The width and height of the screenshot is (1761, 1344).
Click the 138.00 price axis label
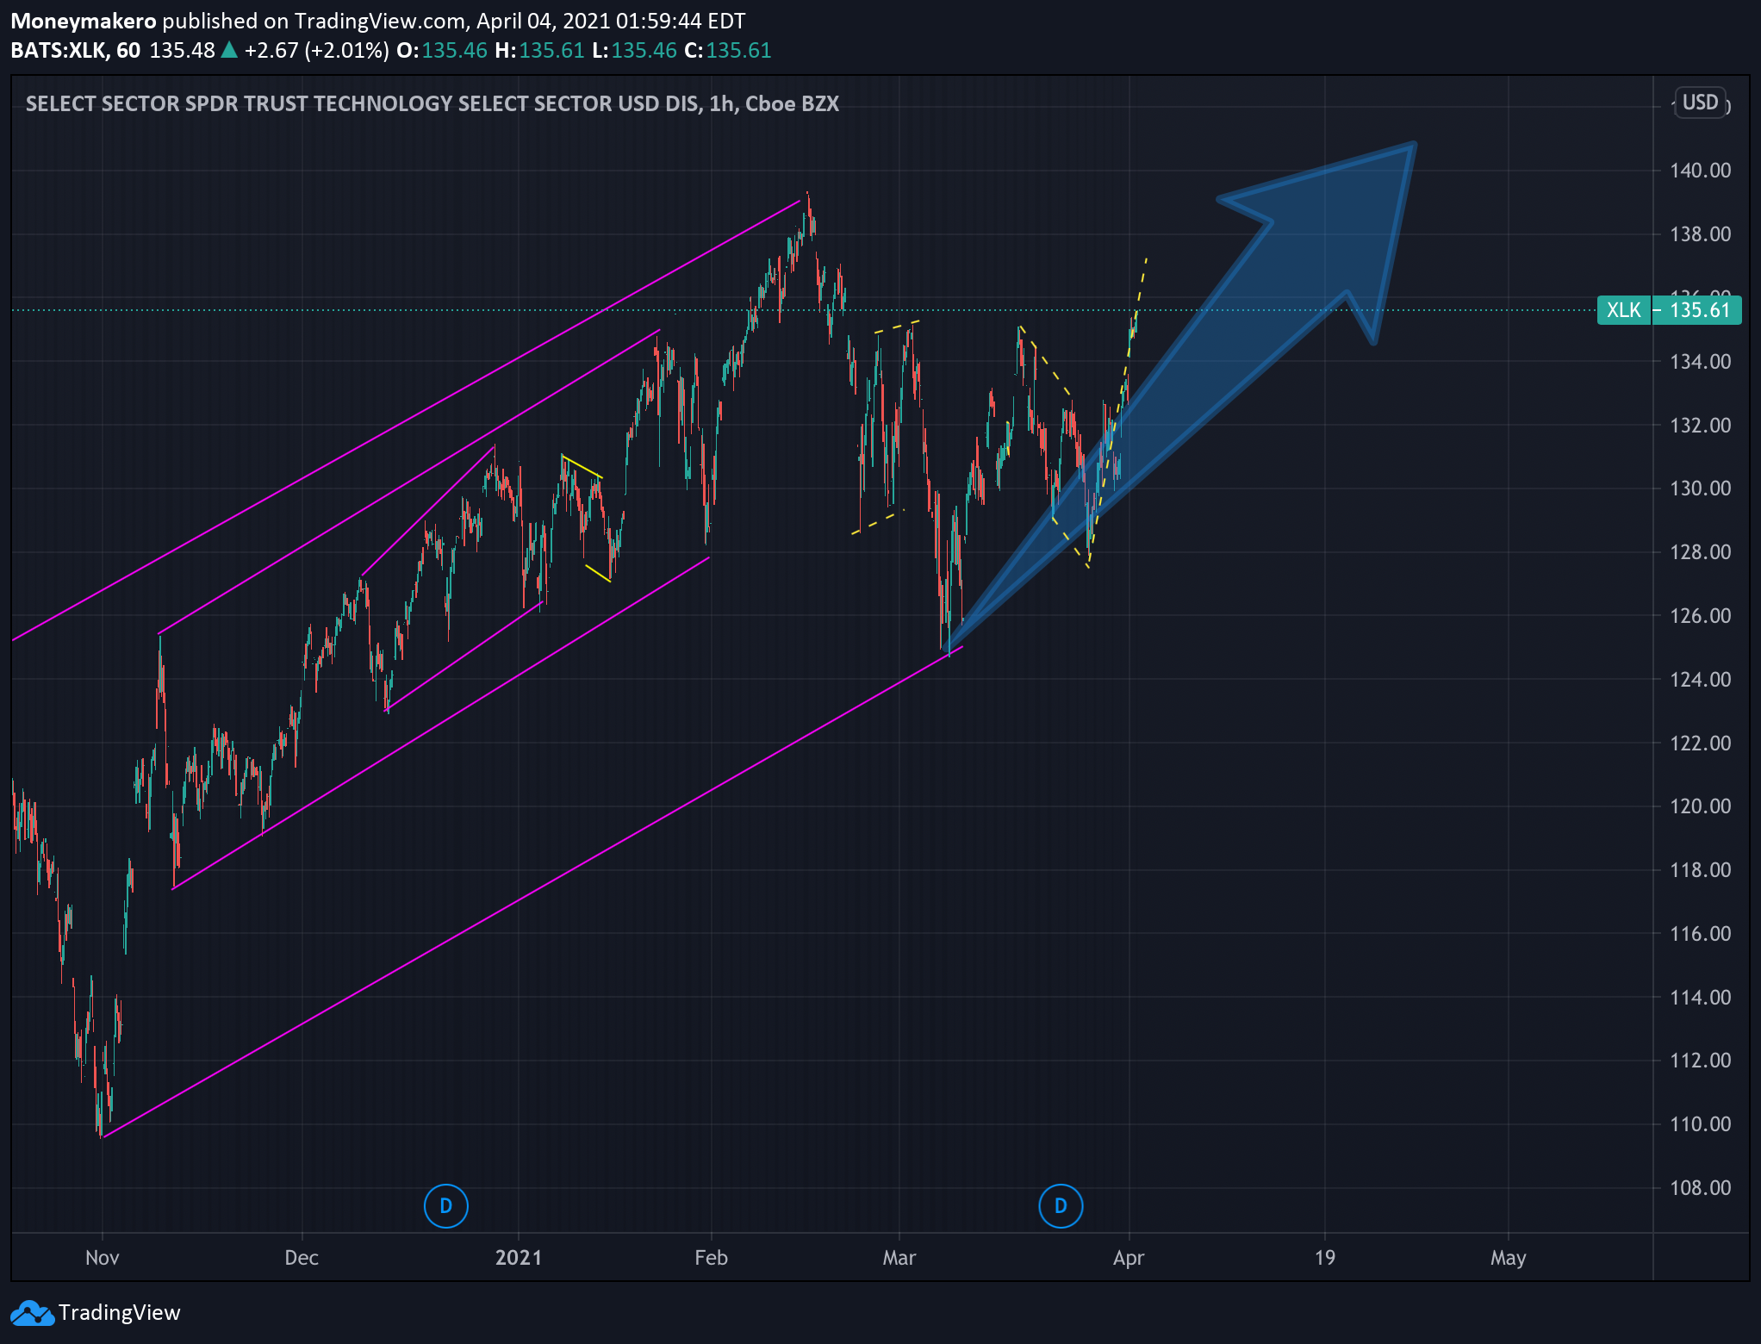point(1700,234)
